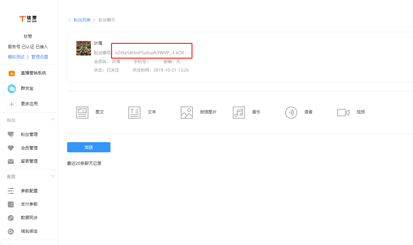This screenshot has height=245, width=413.
Task: Click the 更多应用 plus icon
Action: pos(12,104)
